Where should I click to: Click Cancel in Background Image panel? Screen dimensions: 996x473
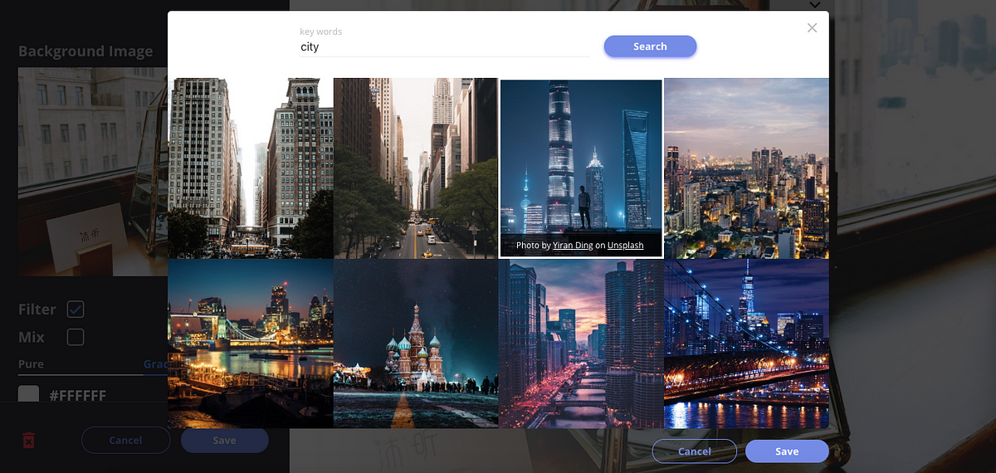point(125,440)
